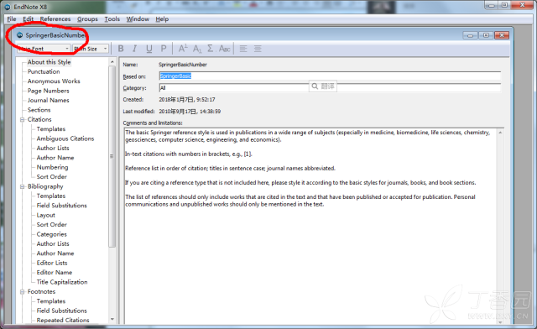This screenshot has width=537, height=329.
Task: Select Sections tree item
Action: (39, 110)
